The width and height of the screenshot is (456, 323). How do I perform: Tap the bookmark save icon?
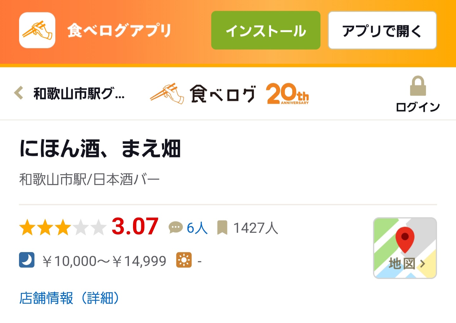coord(222,228)
